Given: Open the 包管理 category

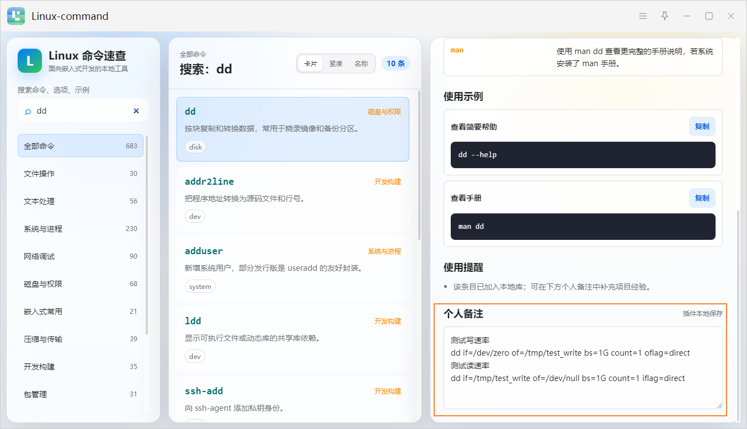Looking at the screenshot, I should tap(81, 394).
